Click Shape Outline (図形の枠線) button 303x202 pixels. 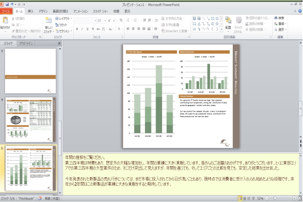[x=255, y=24]
